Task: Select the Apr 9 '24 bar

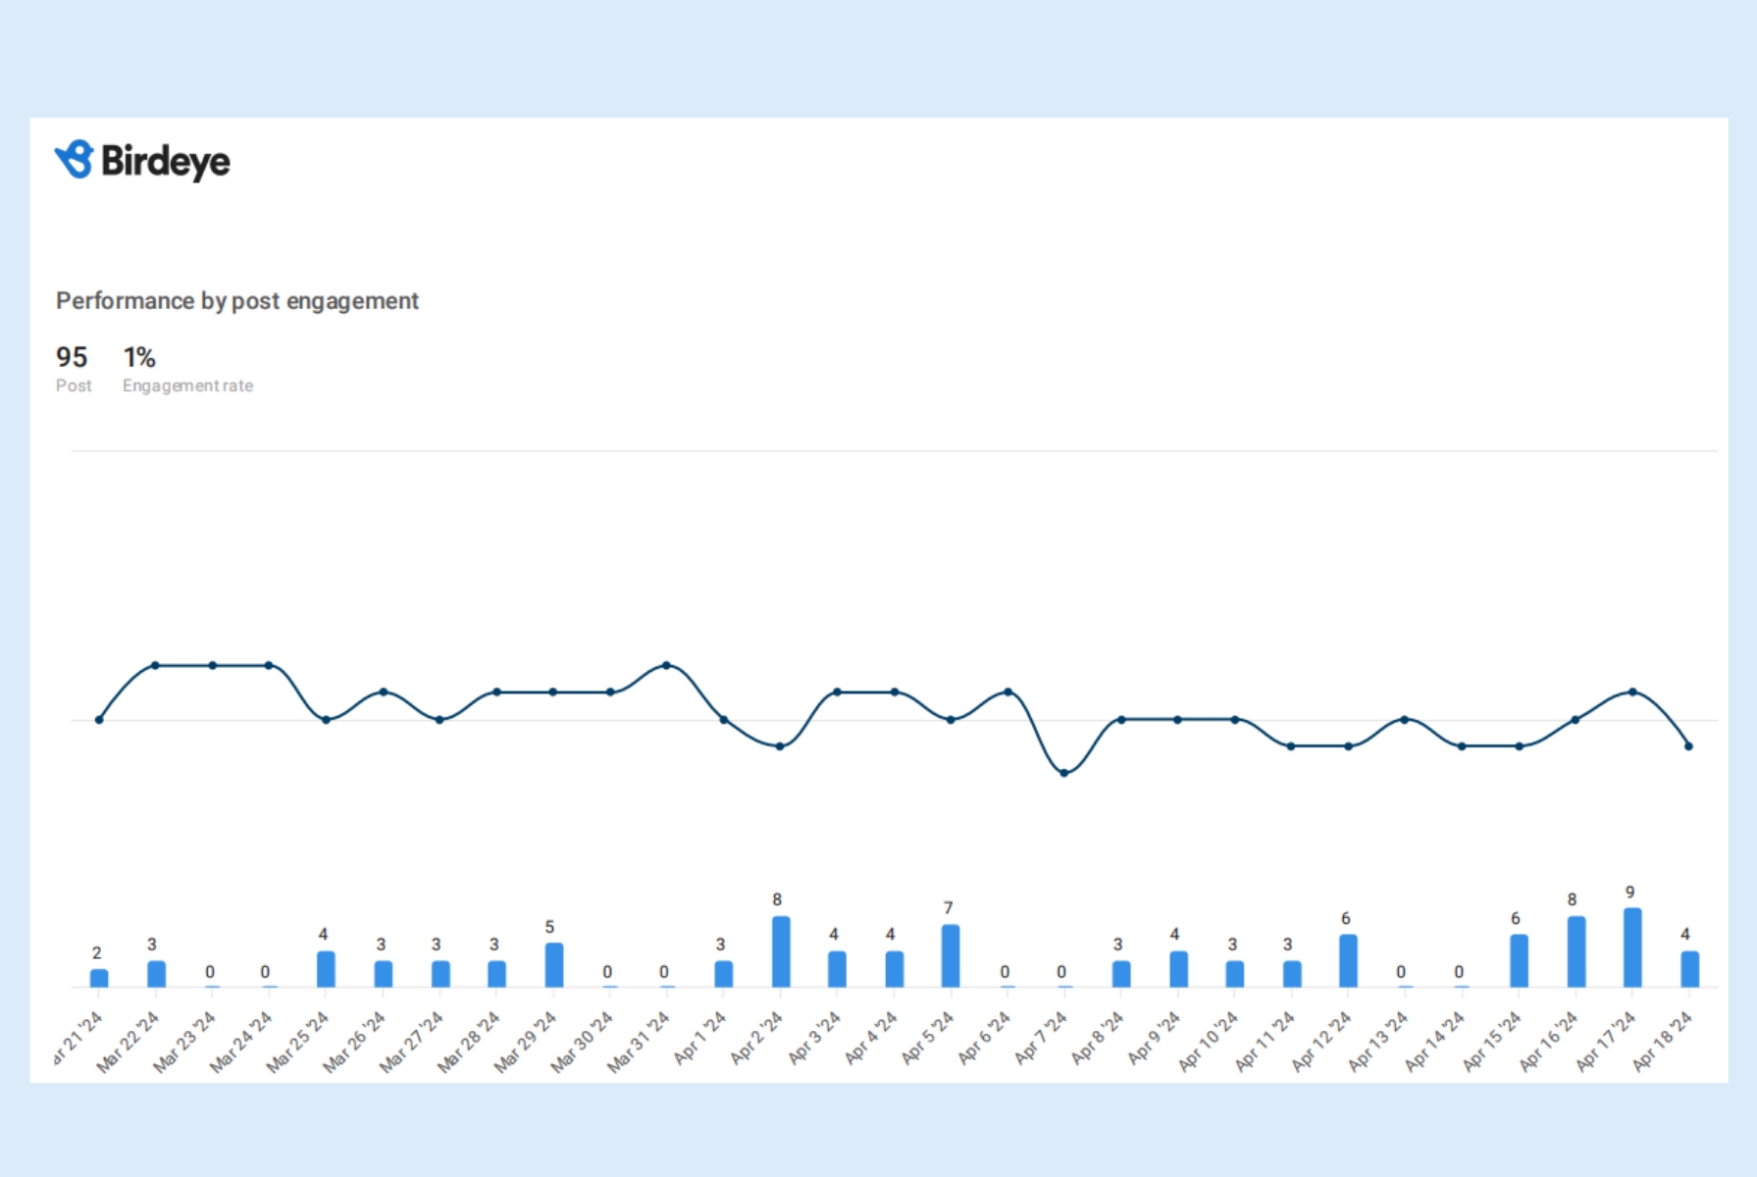Action: (1178, 969)
